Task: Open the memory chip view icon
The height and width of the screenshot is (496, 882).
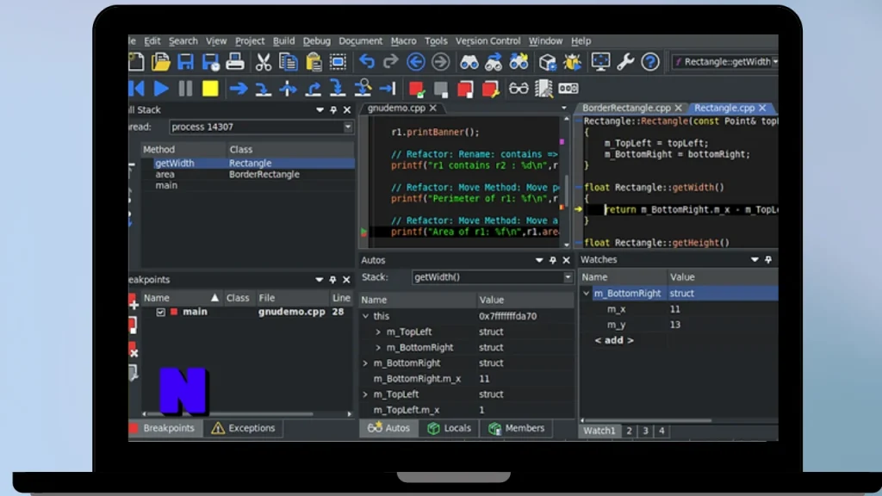Action: click(543, 89)
